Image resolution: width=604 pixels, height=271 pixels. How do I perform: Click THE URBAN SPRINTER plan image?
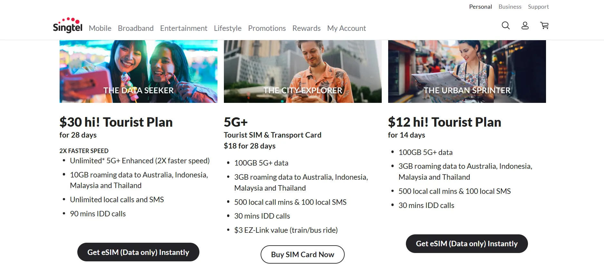coord(467,71)
